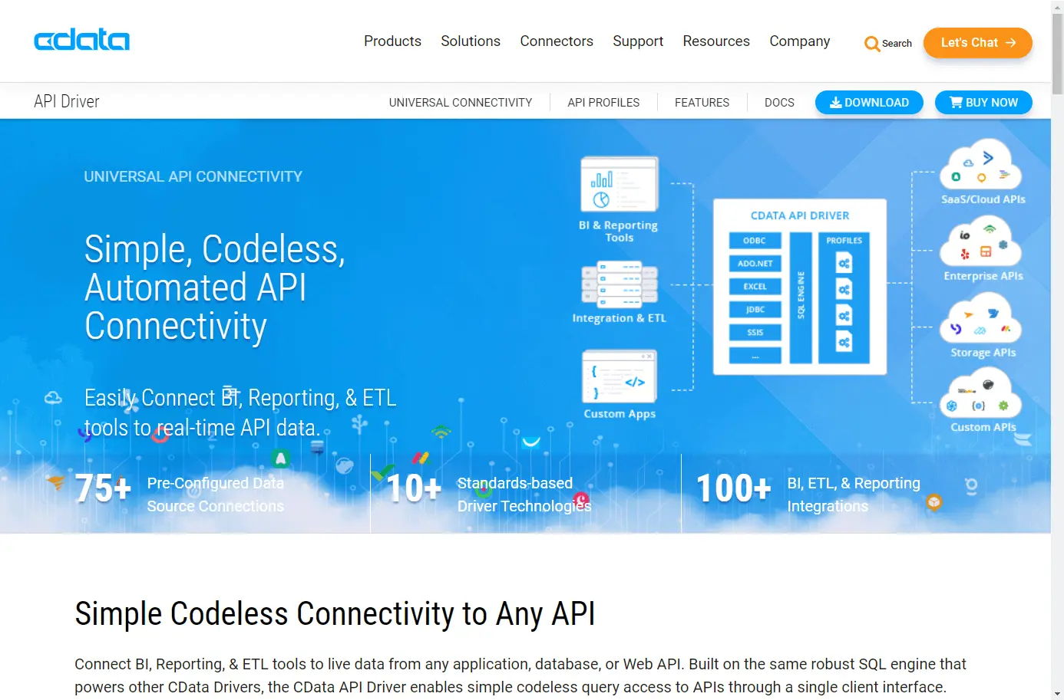
Task: Click the Buy Now button
Action: point(983,103)
